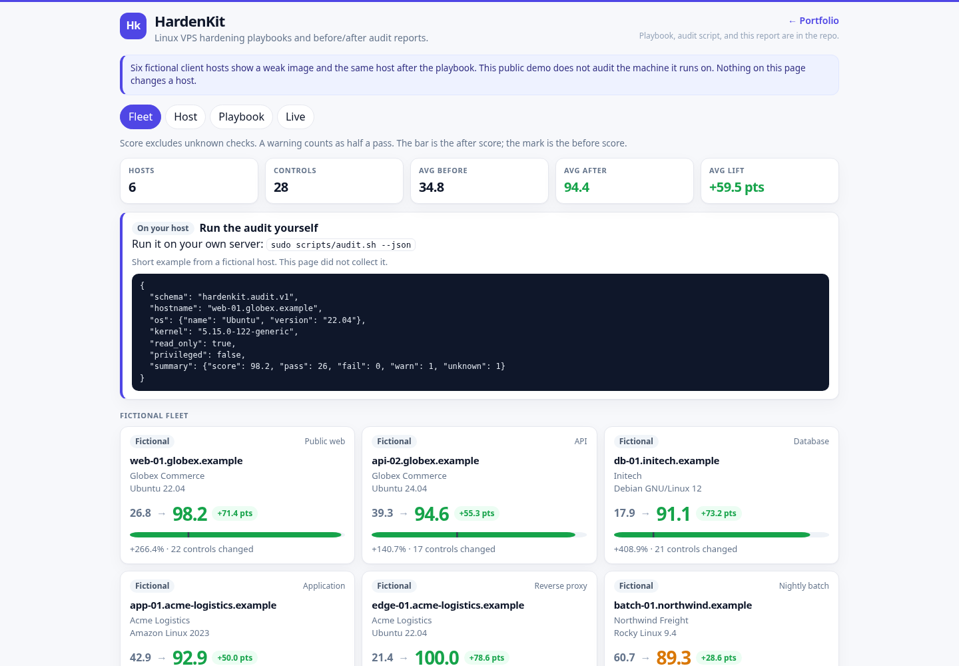This screenshot has width=959, height=666.
Task: Click the web-01 score progress bar
Action: [x=237, y=535]
